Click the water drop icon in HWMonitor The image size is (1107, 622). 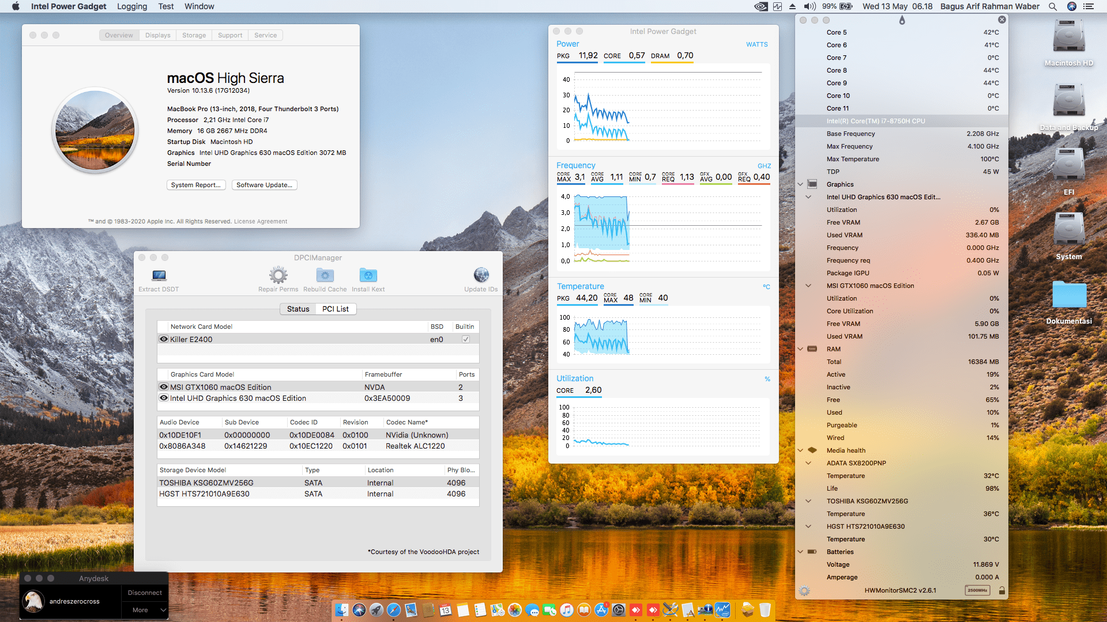(x=902, y=20)
